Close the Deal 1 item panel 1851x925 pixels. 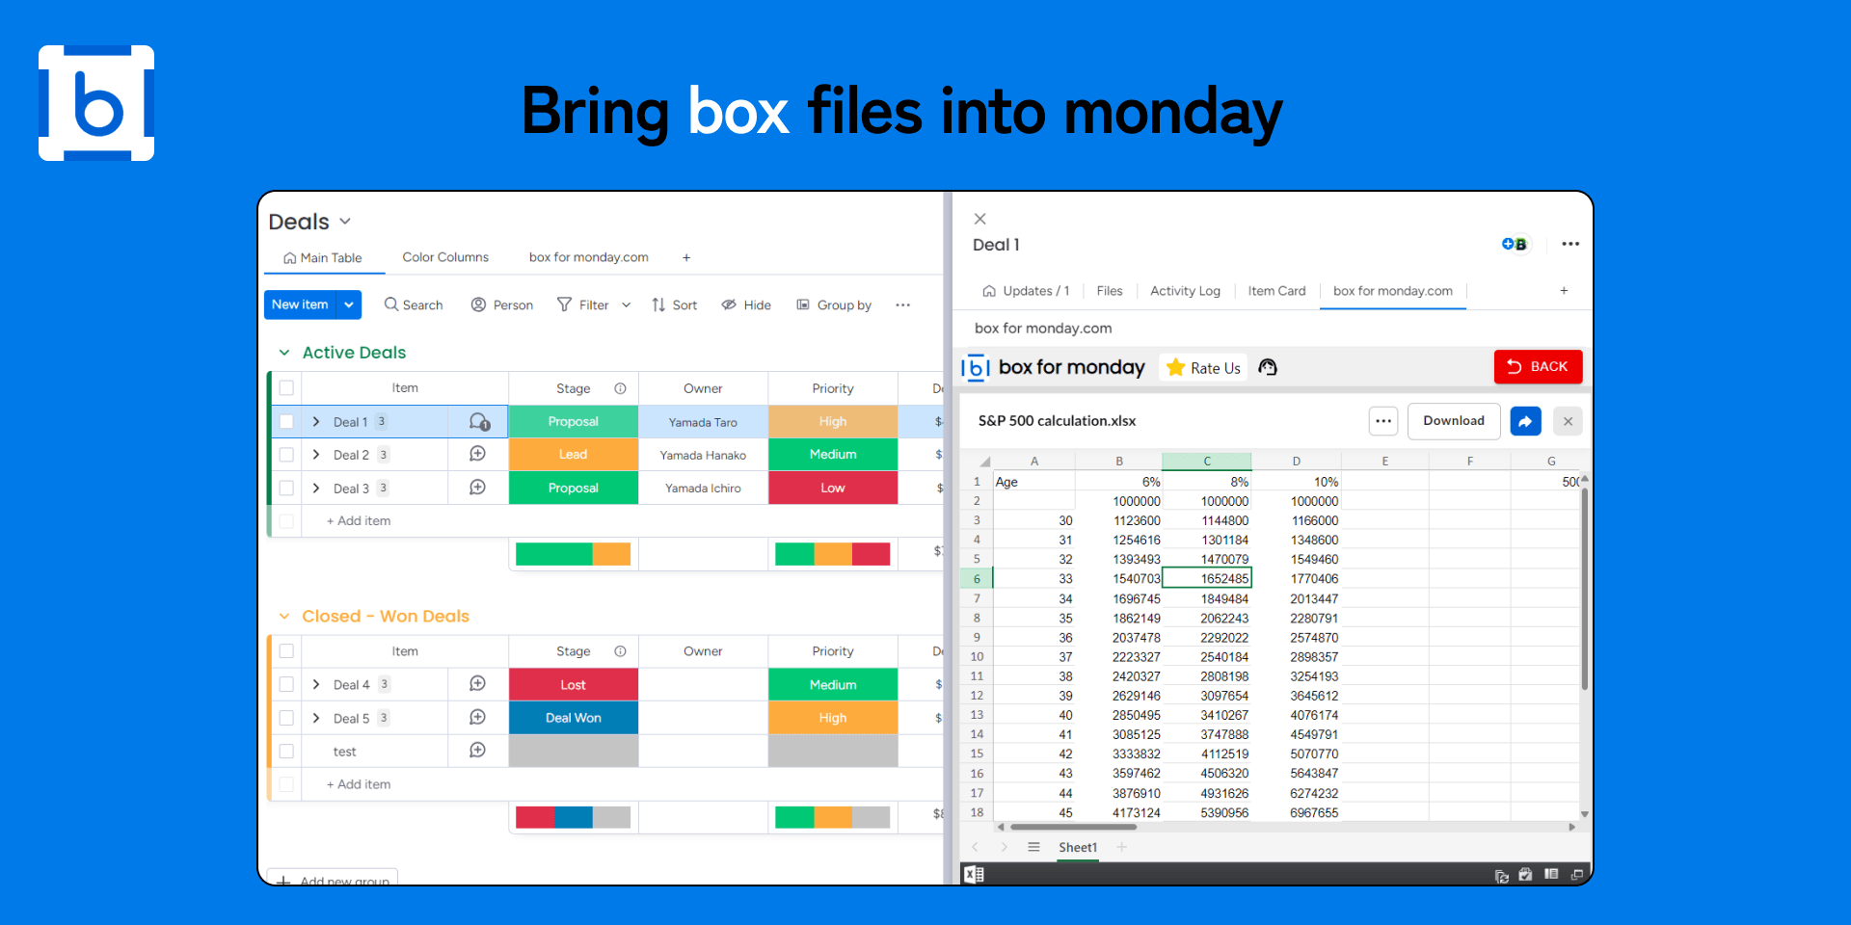(979, 219)
